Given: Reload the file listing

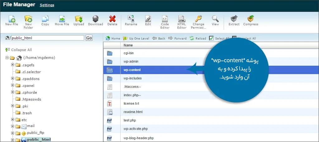Looking at the screenshot, I should pyautogui.click(x=198, y=38).
